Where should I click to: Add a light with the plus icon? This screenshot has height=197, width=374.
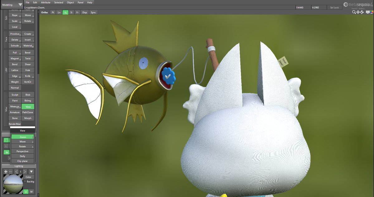click(x=6, y=172)
